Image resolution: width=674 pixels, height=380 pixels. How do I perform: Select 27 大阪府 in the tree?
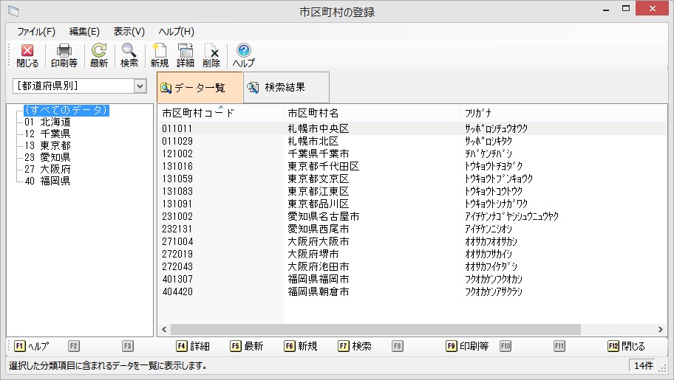[47, 169]
